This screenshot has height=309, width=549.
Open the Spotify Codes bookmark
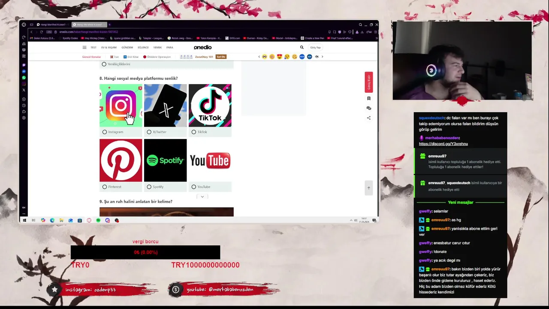(x=68, y=38)
